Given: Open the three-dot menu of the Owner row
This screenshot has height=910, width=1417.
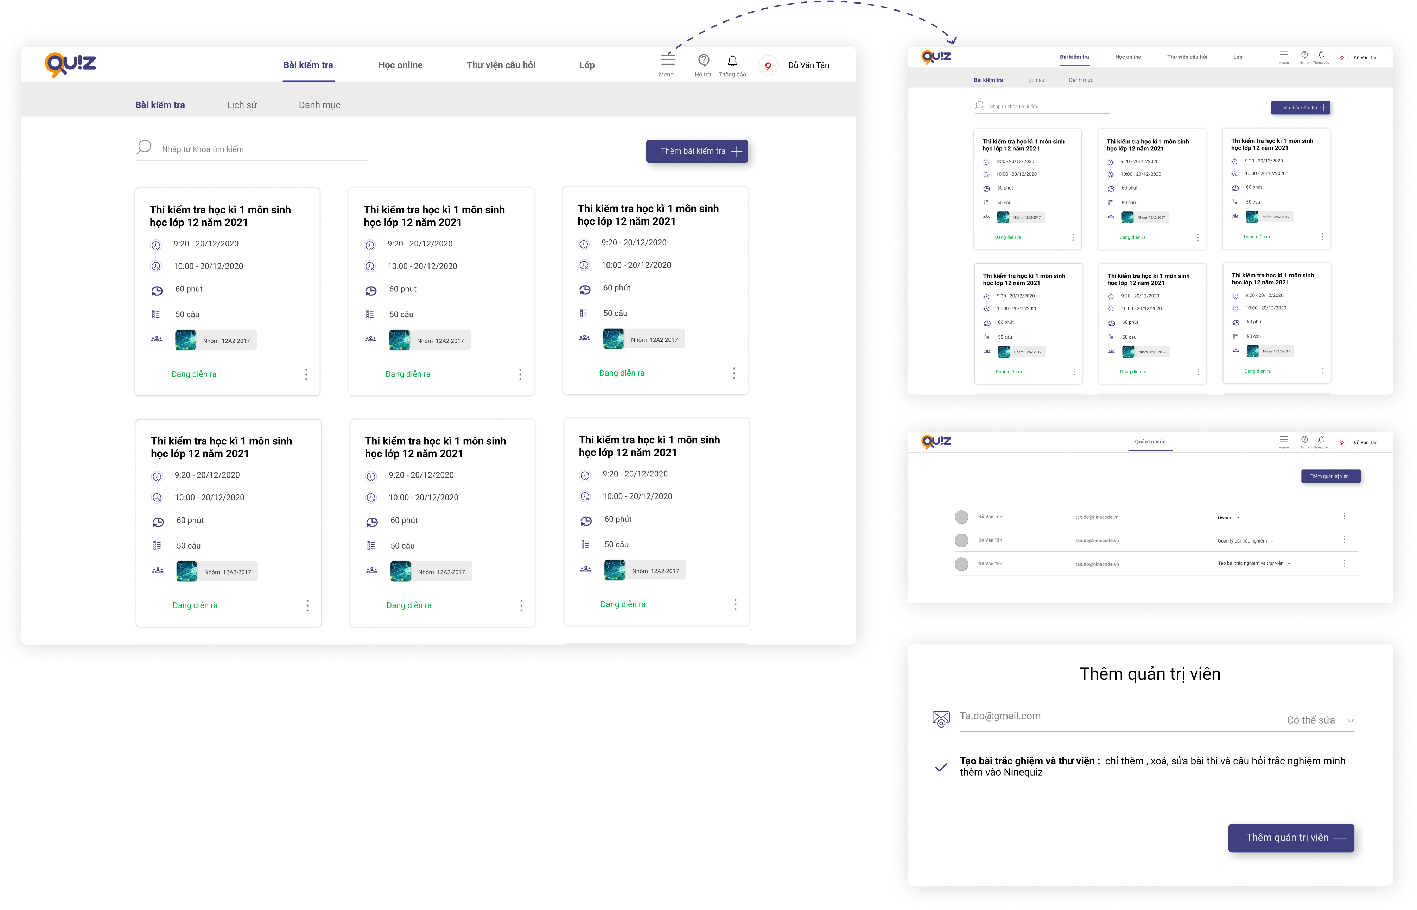Looking at the screenshot, I should click(x=1344, y=516).
